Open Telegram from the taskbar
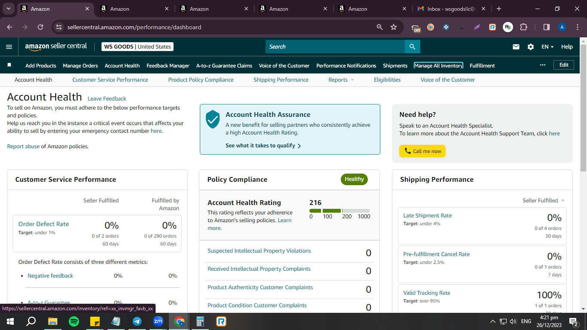Screen dimensions: 587x330 click(137, 321)
